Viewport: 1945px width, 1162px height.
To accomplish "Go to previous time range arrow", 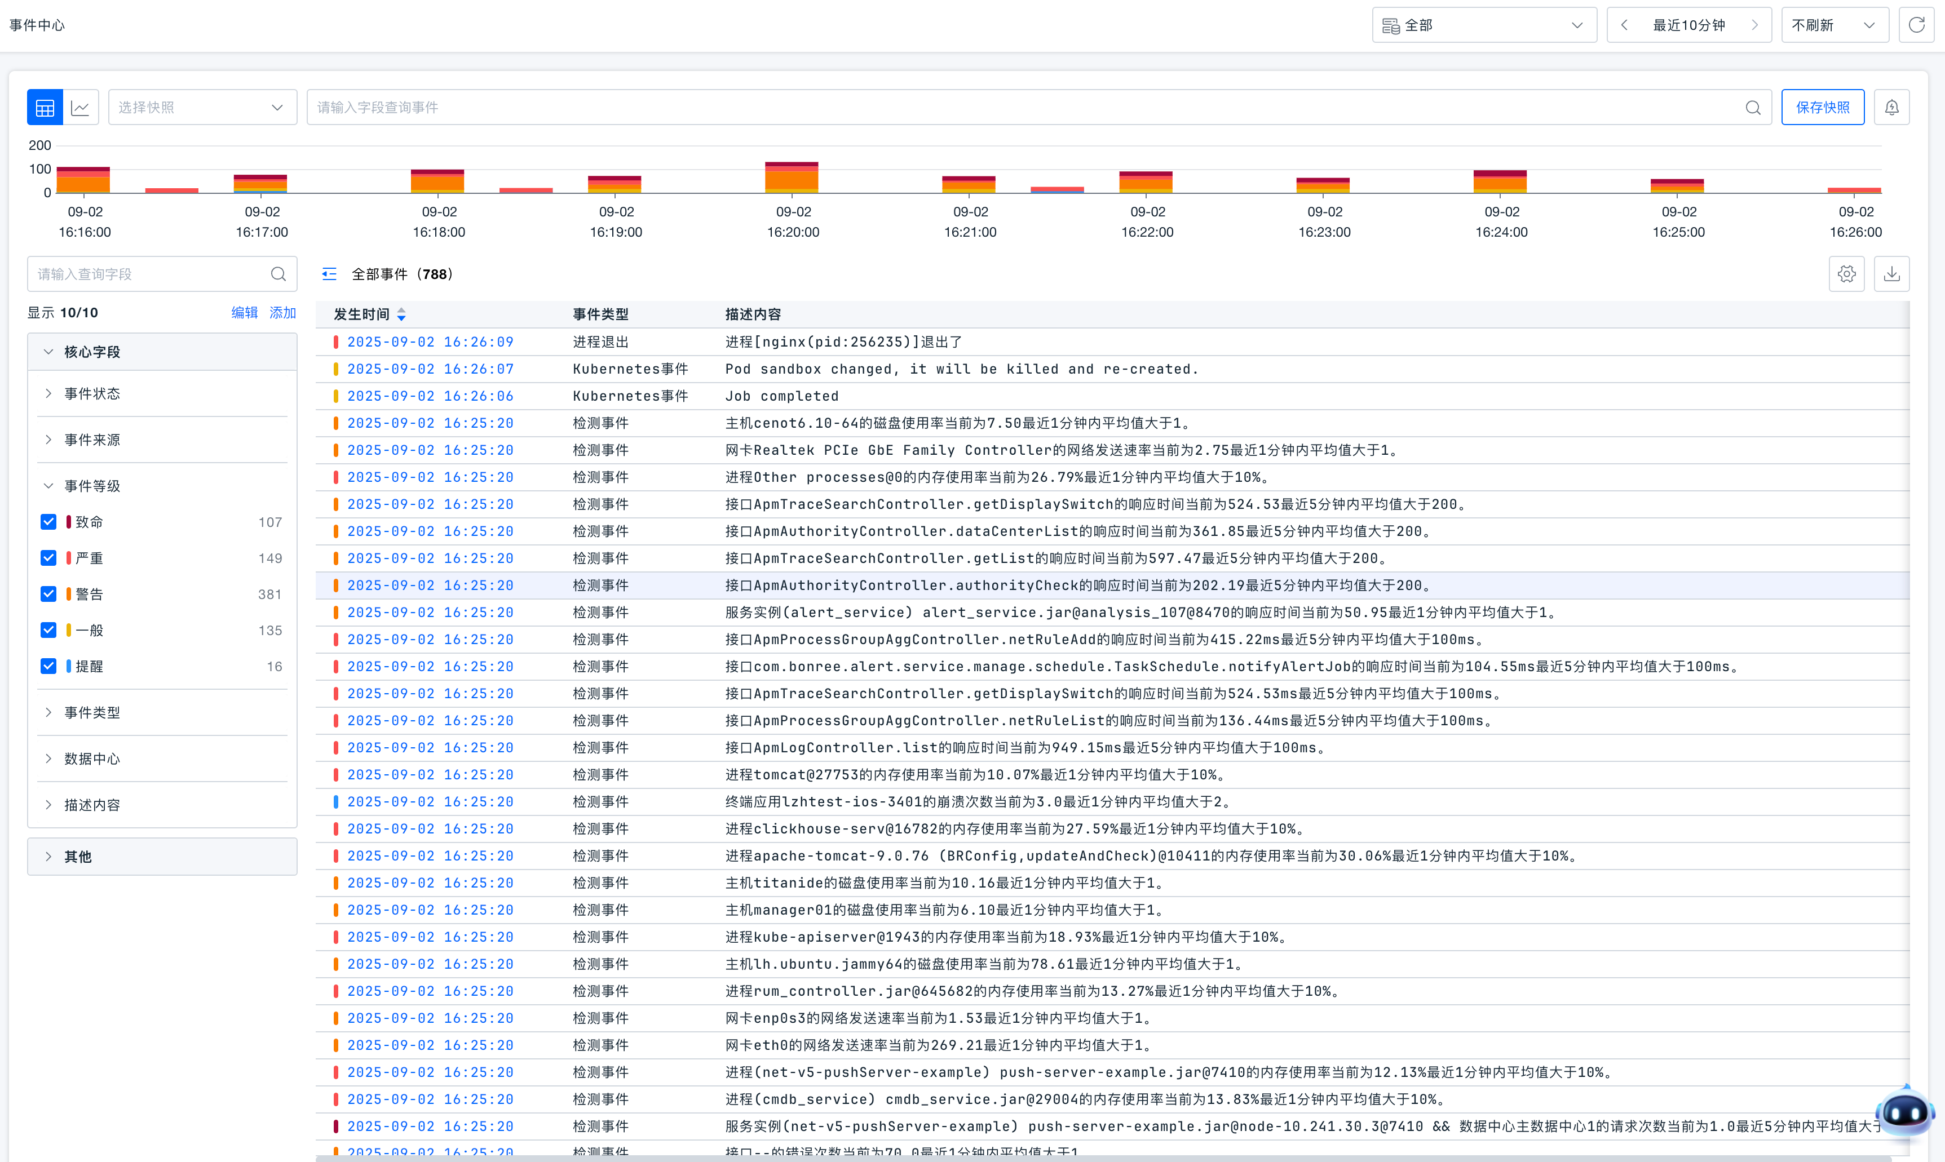I will tap(1625, 25).
